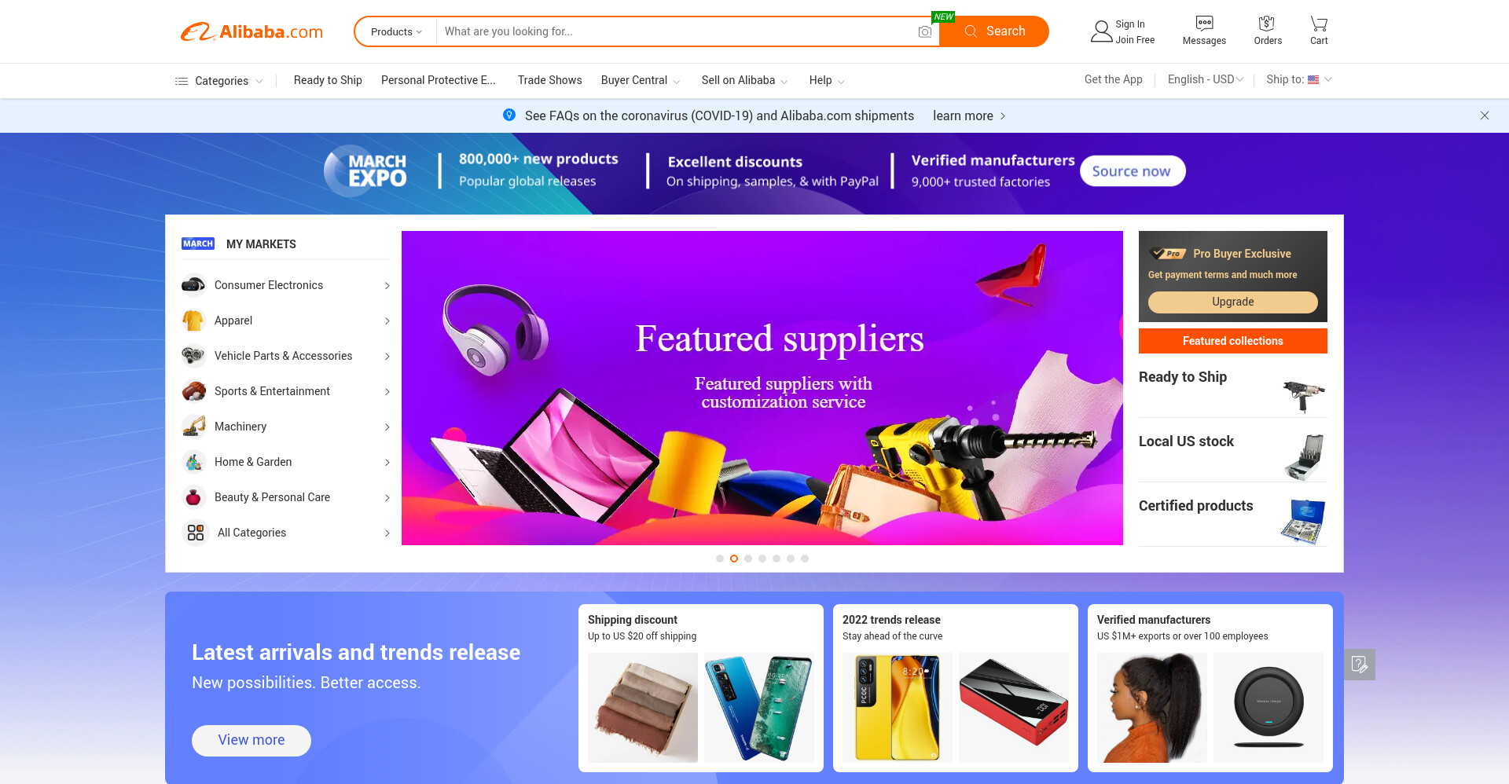This screenshot has width=1509, height=784.
Task: Open the Messages icon
Action: click(x=1204, y=23)
